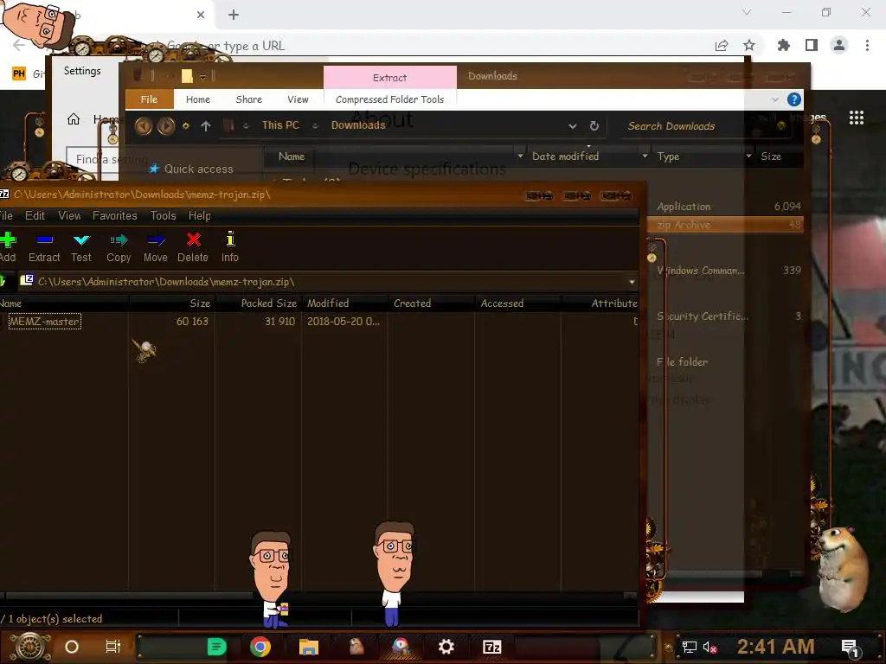Open the View tab in Explorer ribbon
Viewport: 886px width, 664px height.
[x=298, y=99]
